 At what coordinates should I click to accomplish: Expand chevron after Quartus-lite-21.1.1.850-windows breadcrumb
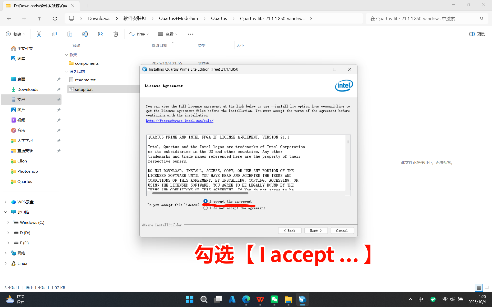pyautogui.click(x=311, y=18)
